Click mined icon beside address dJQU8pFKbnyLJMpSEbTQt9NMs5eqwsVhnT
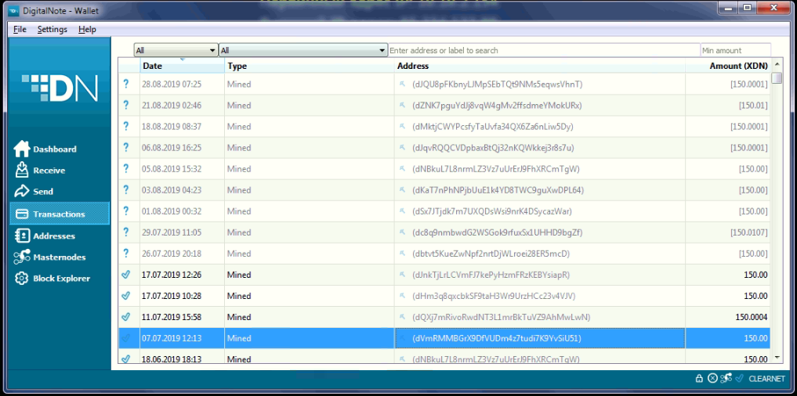Image resolution: width=797 pixels, height=396 pixels. (x=403, y=85)
